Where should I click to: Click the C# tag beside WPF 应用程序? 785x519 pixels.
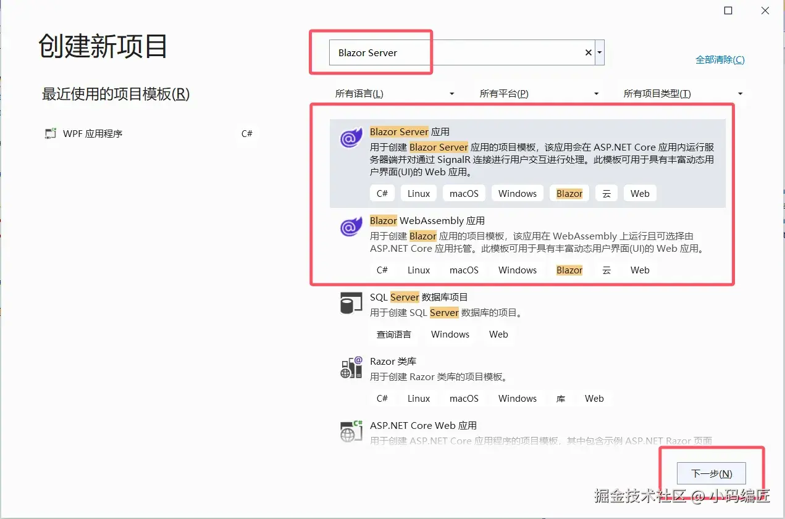pos(247,133)
